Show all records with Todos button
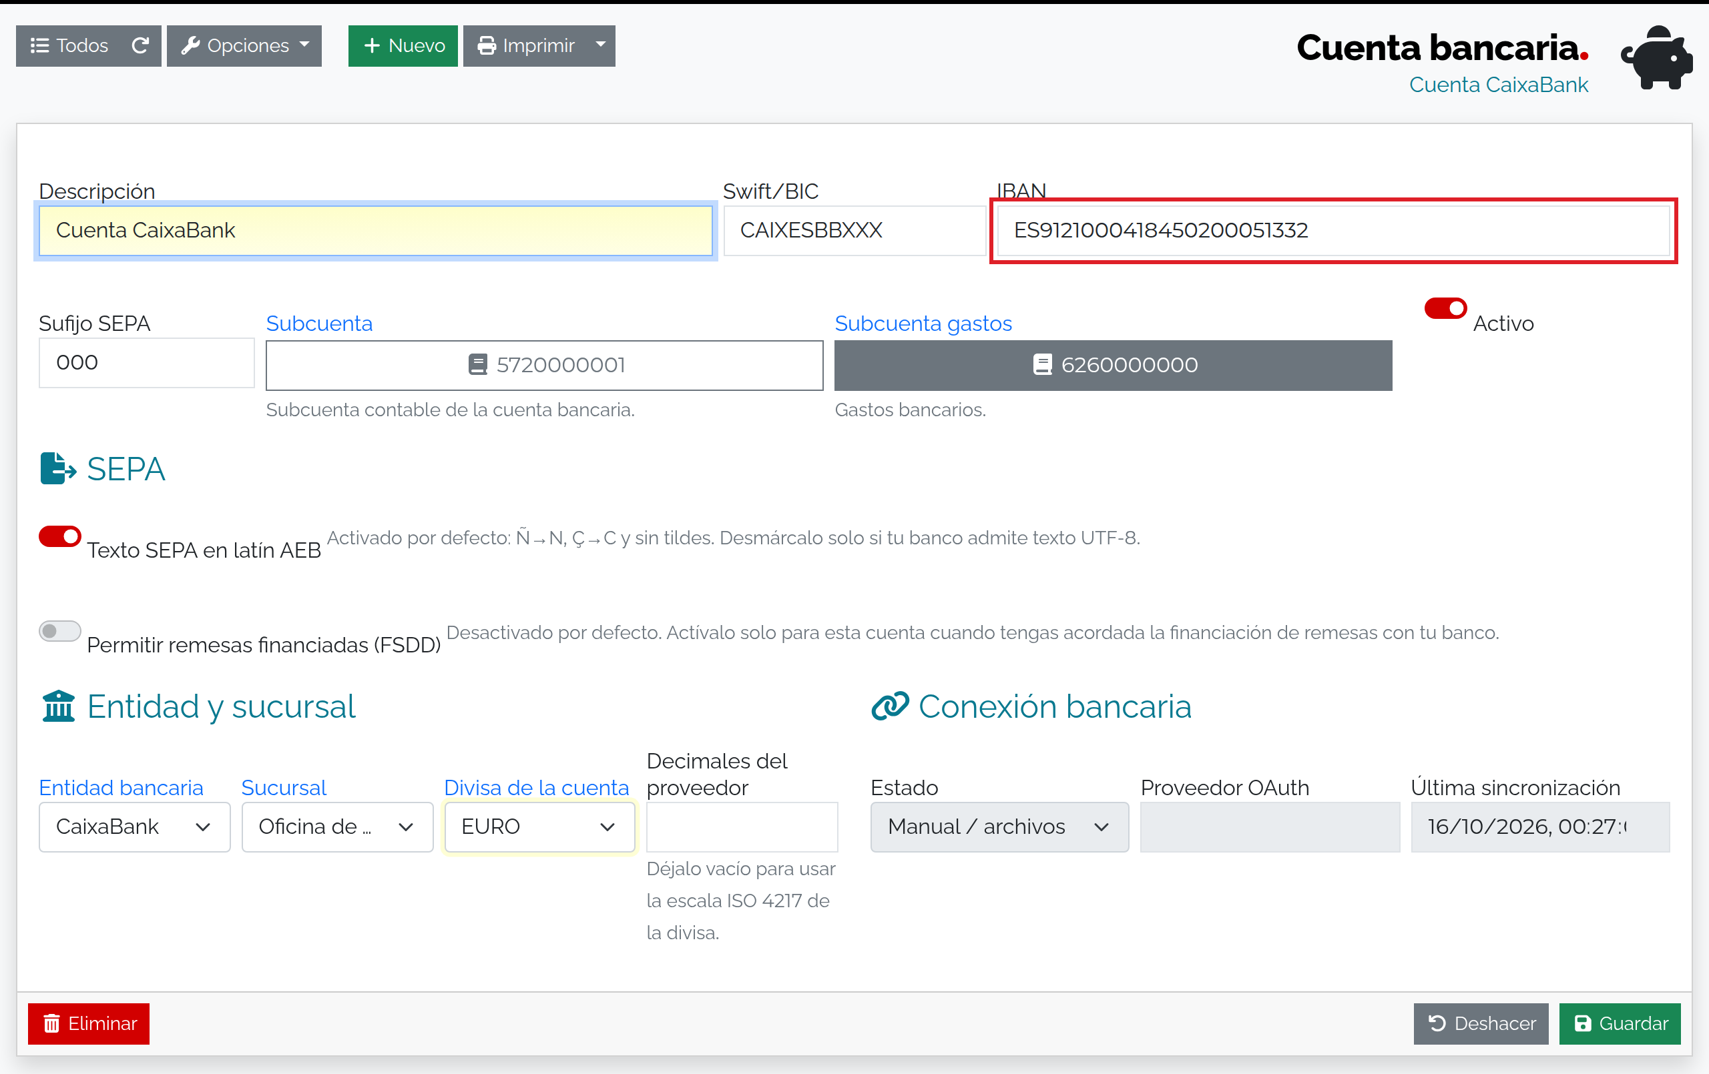Screen dimensions: 1709x1074 coord(69,45)
